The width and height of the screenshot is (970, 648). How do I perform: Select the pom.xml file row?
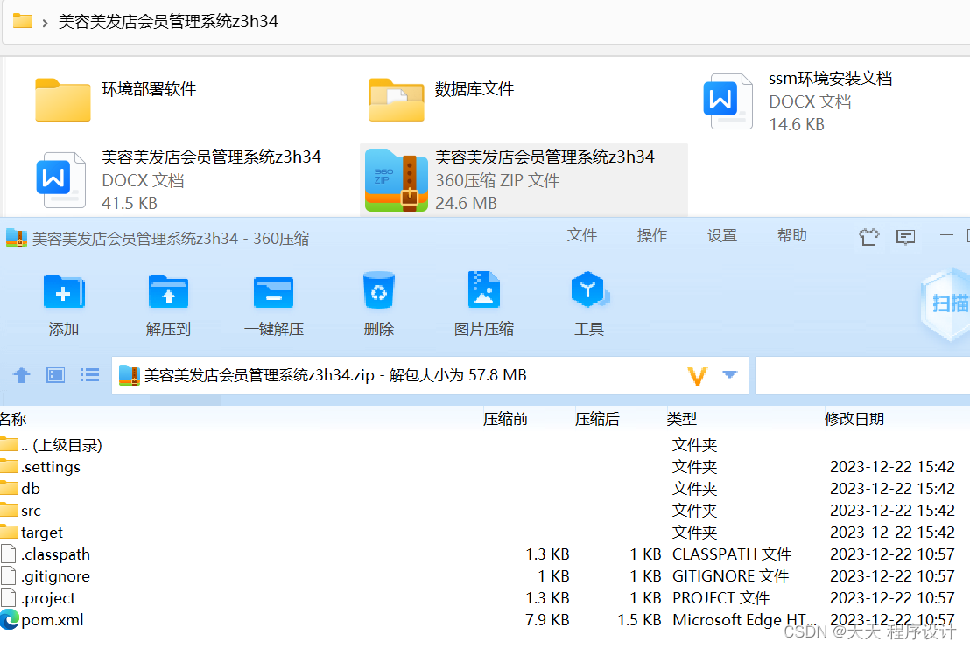485,620
